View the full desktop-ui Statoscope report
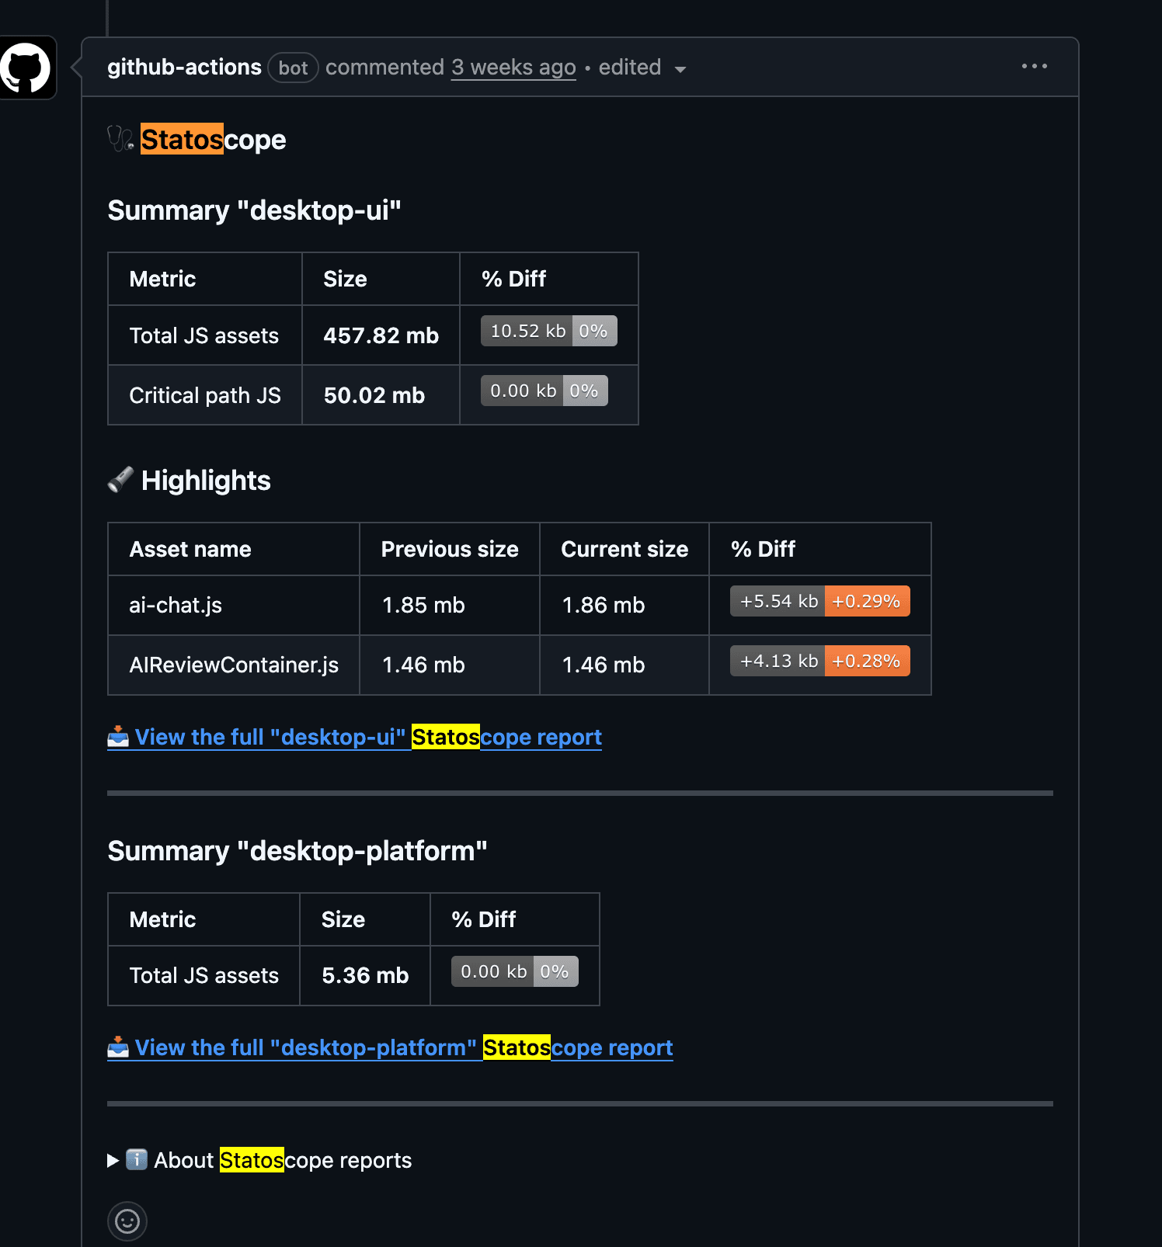The image size is (1162, 1247). pos(354,737)
